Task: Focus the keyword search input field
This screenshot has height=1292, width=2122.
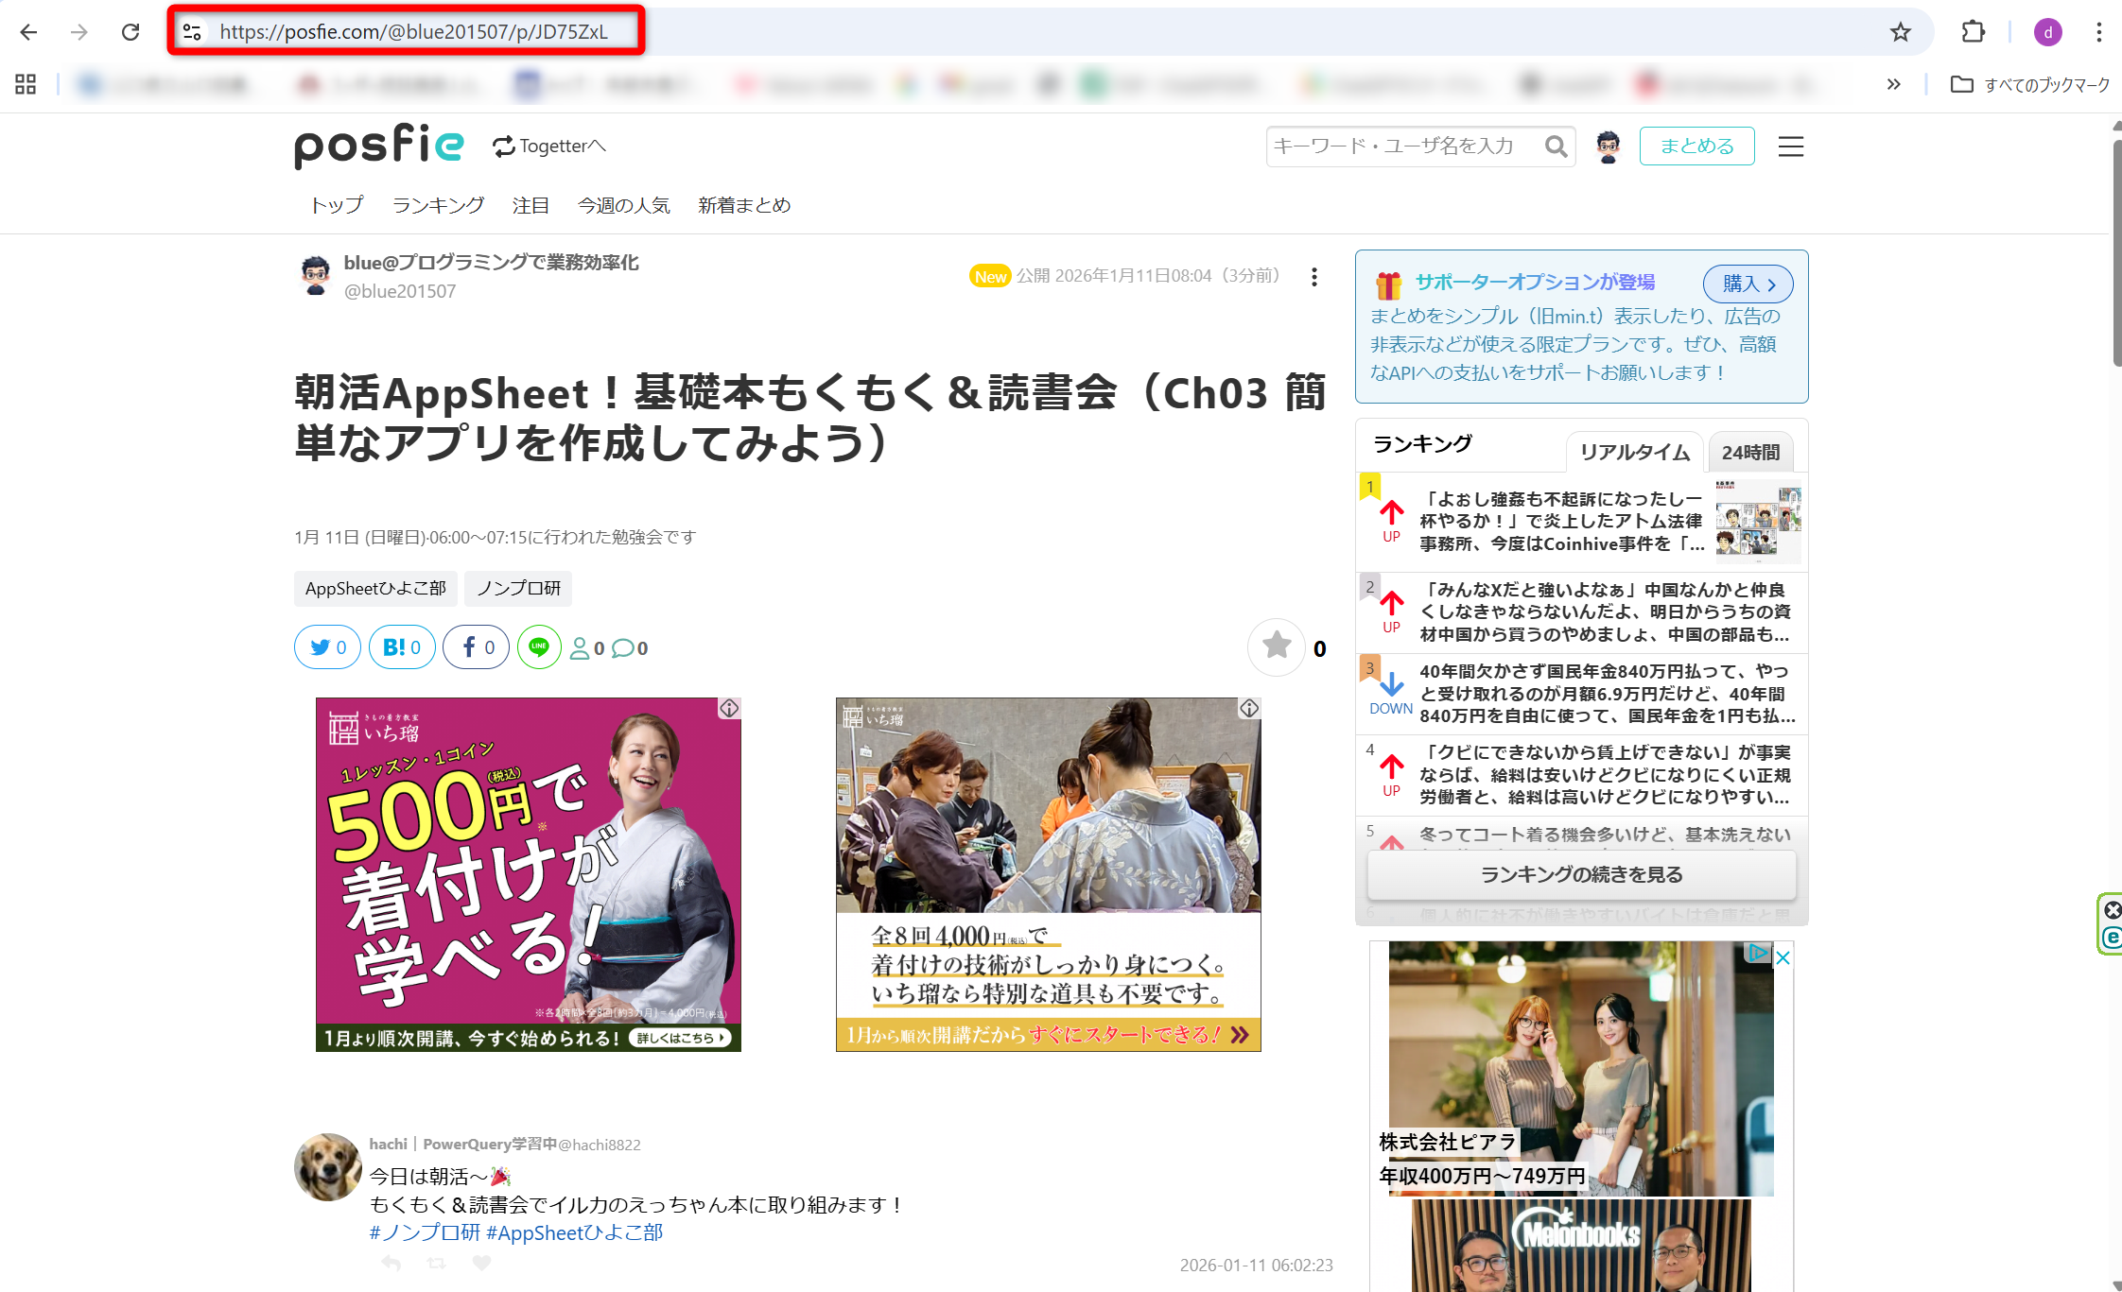Action: tap(1400, 146)
